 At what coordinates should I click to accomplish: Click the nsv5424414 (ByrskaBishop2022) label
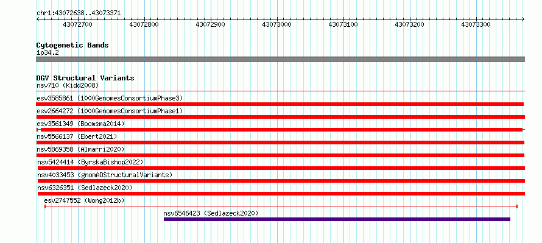pyautogui.click(x=90, y=162)
